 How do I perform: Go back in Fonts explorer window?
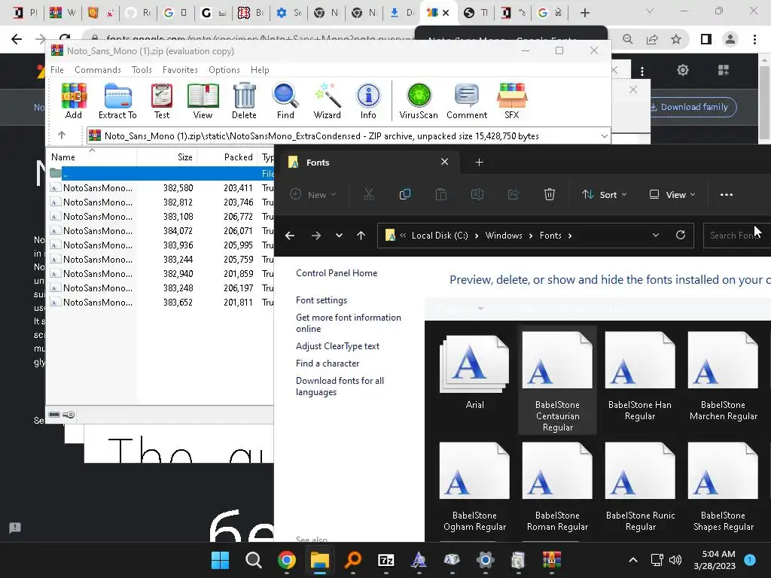click(290, 236)
